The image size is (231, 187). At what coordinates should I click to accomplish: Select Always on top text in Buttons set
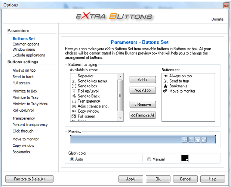click(x=181, y=76)
